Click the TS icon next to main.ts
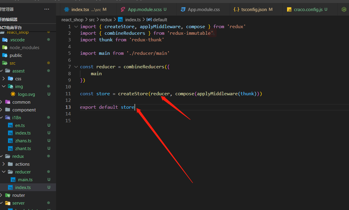 13,180
